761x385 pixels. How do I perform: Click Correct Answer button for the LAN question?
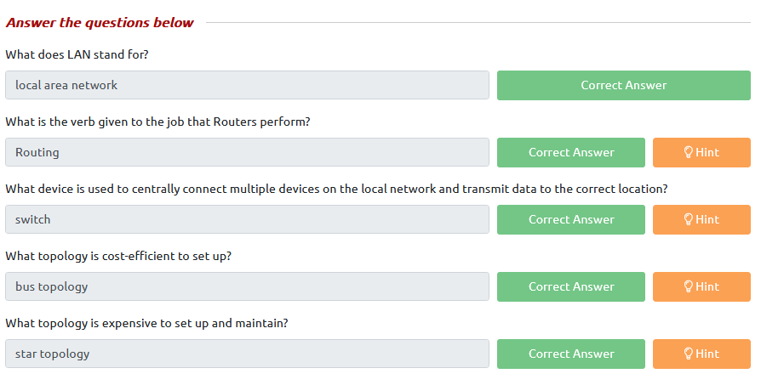click(624, 85)
